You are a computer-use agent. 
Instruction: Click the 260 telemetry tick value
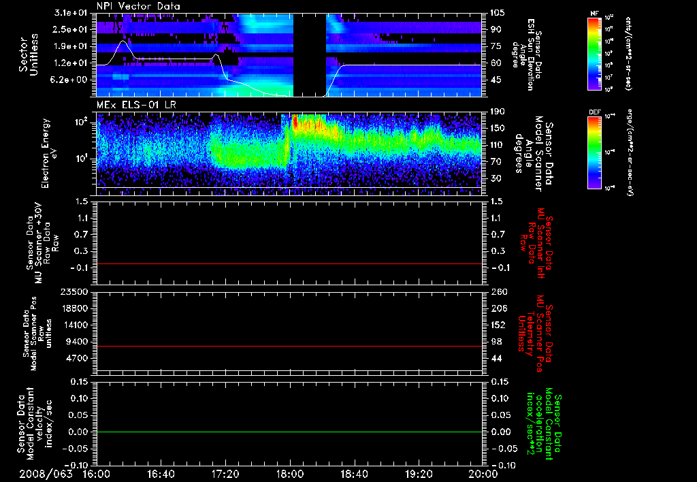click(498, 292)
